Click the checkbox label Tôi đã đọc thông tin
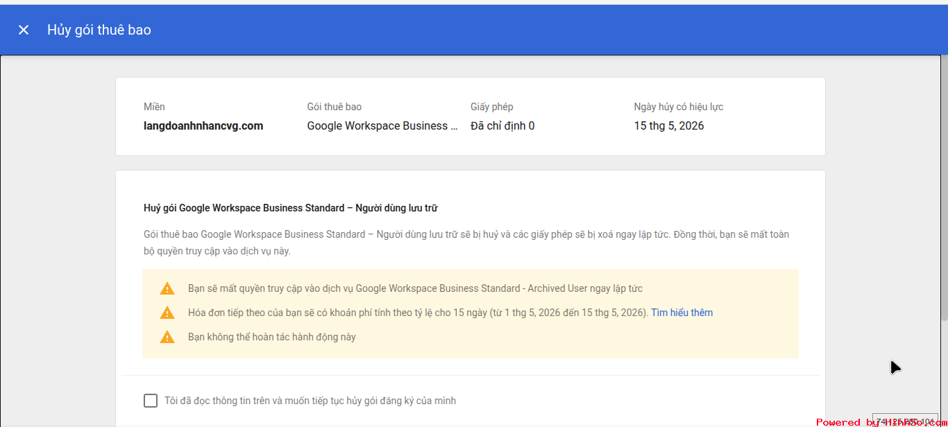This screenshot has height=427, width=948. 310,401
